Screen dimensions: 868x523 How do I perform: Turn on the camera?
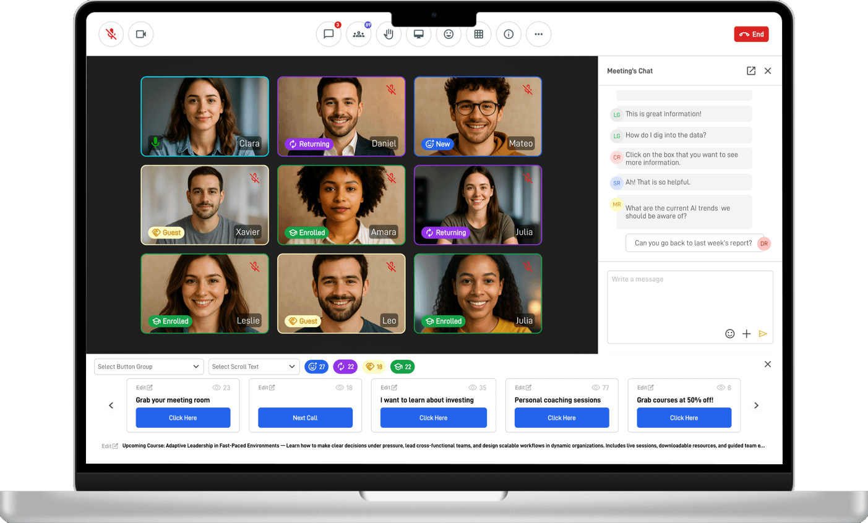[140, 34]
